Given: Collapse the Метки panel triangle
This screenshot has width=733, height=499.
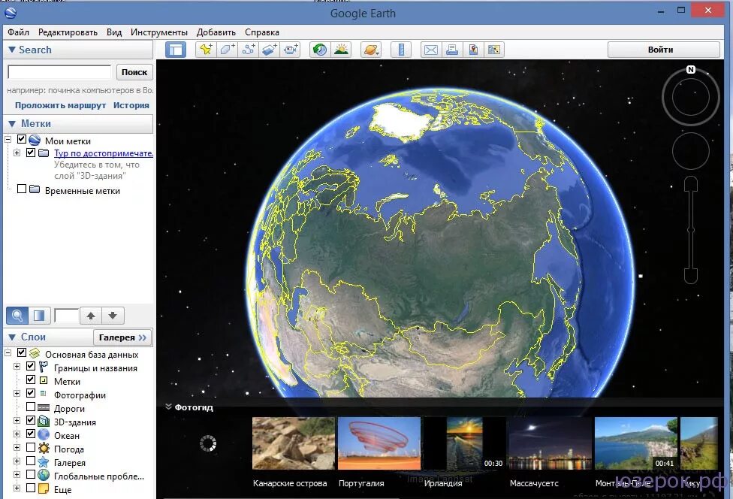Looking at the screenshot, I should (12, 124).
